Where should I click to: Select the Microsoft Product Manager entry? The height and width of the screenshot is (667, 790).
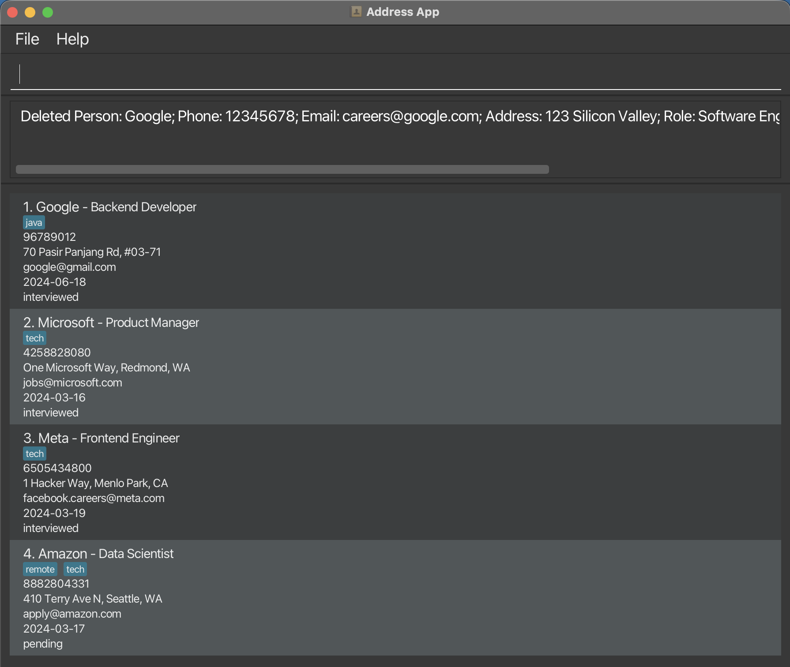coord(395,366)
